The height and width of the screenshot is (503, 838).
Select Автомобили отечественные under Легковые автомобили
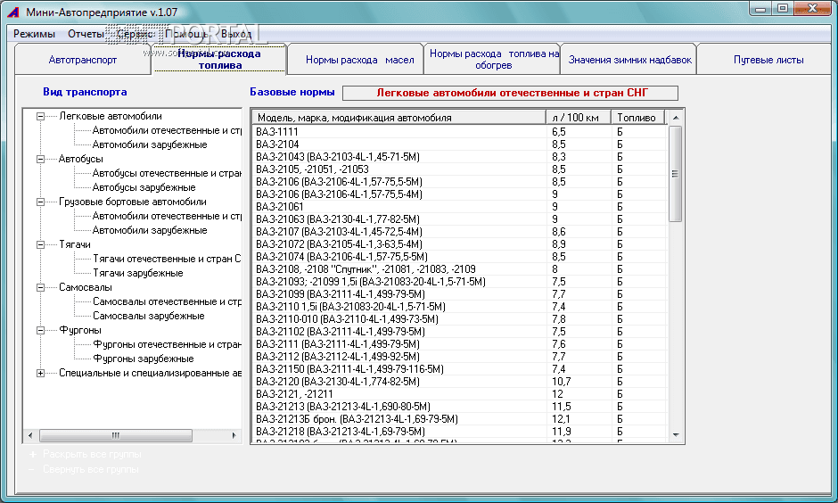tap(166, 130)
